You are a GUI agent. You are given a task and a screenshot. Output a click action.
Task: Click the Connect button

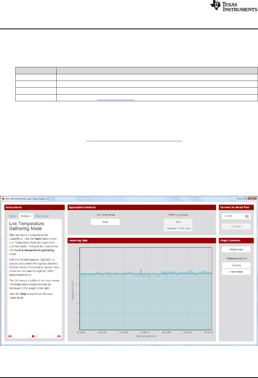coord(236,226)
